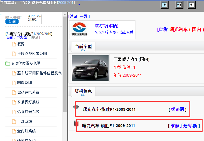
Task: Select 整车线束间插接件位置及代 entry
Action: (40, 73)
